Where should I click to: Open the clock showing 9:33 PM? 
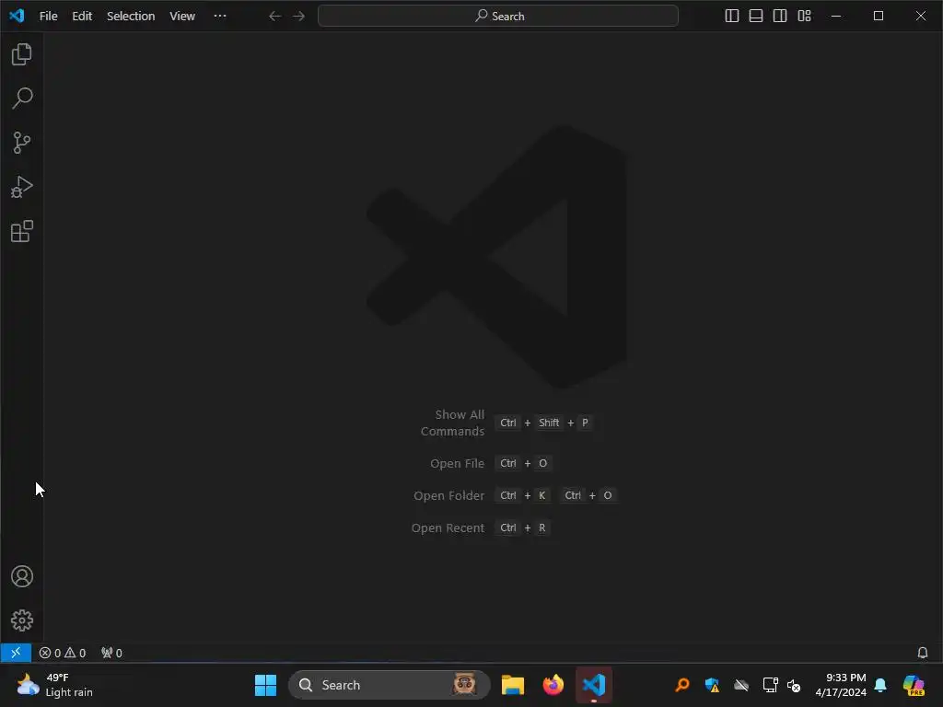click(841, 685)
